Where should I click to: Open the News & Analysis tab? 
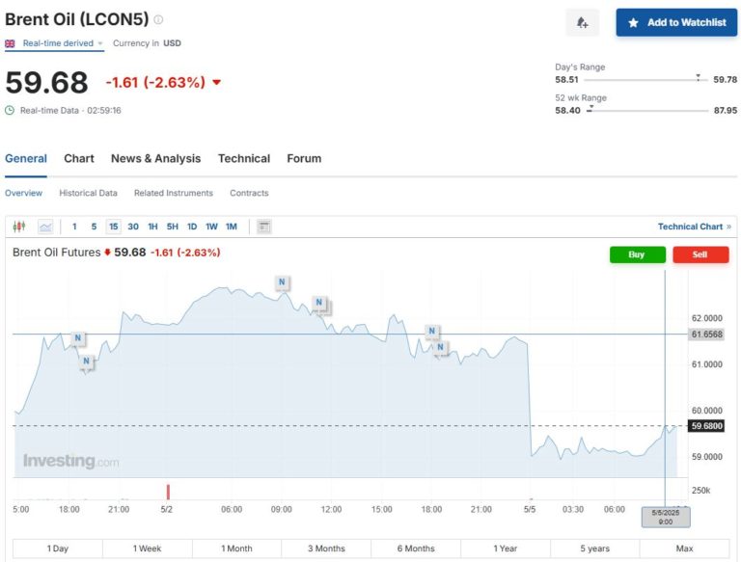155,158
